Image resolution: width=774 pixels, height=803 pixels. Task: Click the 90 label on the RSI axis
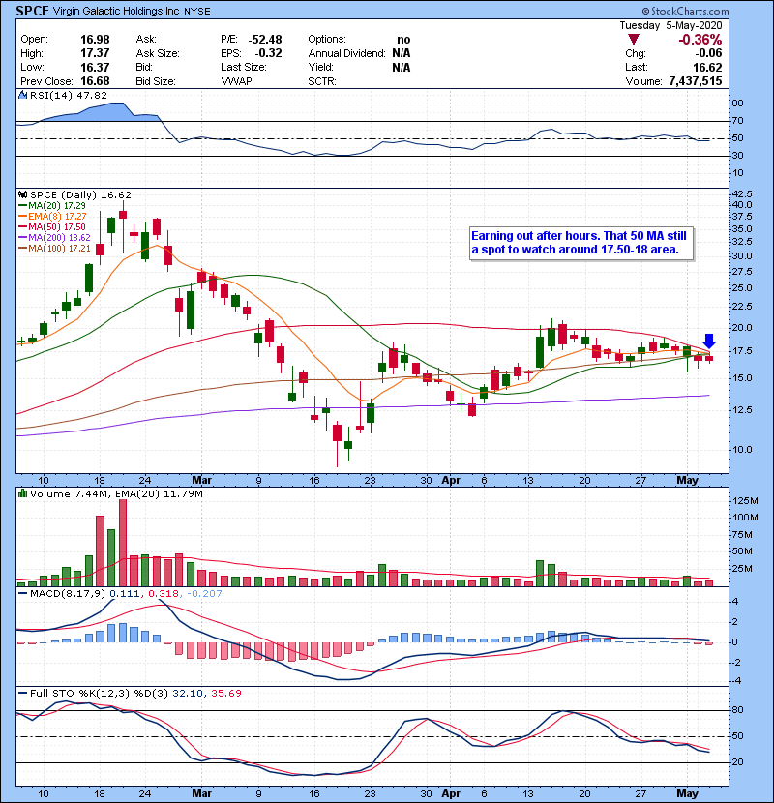click(738, 103)
